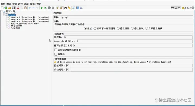Click the loop count field showing 5
Viewport: 195px width, 106px height.
pos(133,45)
